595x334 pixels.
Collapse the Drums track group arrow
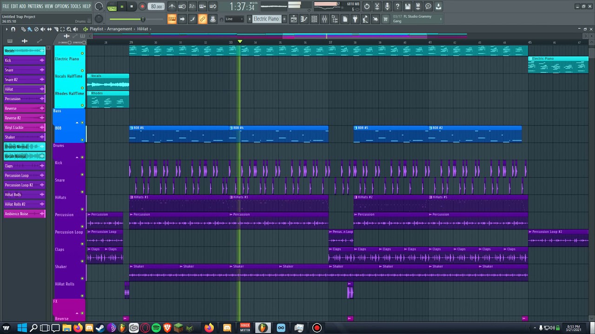77,157
